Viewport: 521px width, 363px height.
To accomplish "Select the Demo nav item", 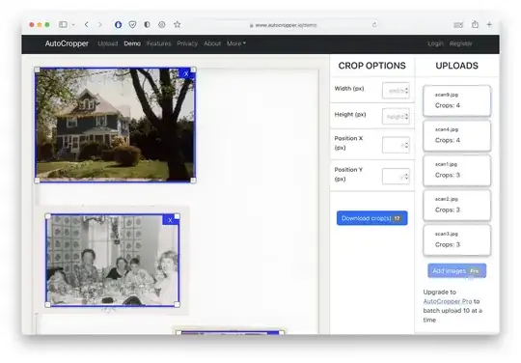I will (132, 43).
